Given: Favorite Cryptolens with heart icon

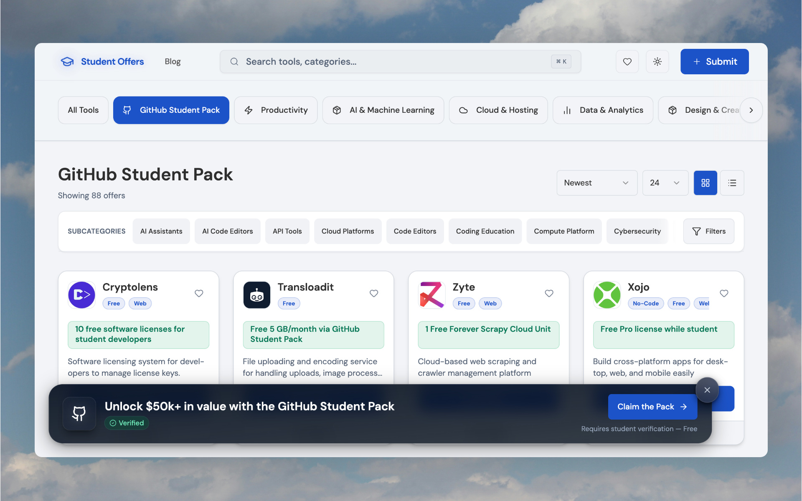Looking at the screenshot, I should click(x=199, y=294).
